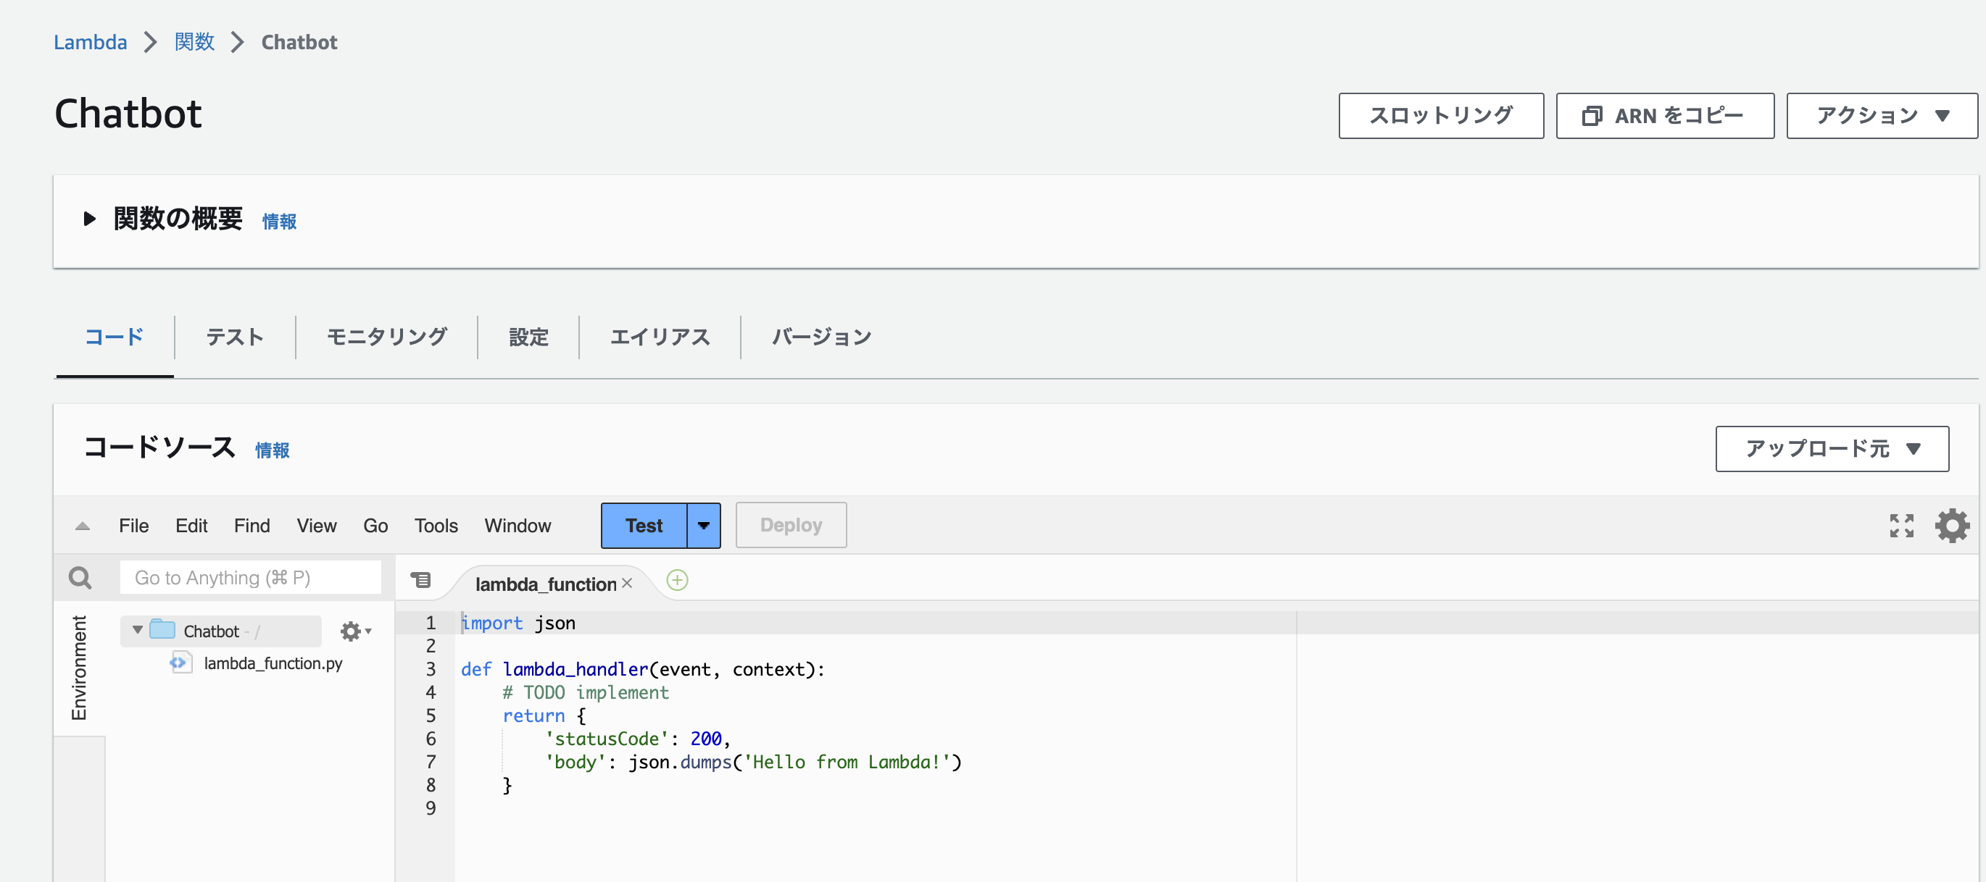
Task: Open the IDE preferences gear icon
Action: (1951, 525)
